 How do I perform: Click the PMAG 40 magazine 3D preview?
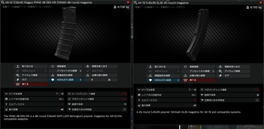65,34
